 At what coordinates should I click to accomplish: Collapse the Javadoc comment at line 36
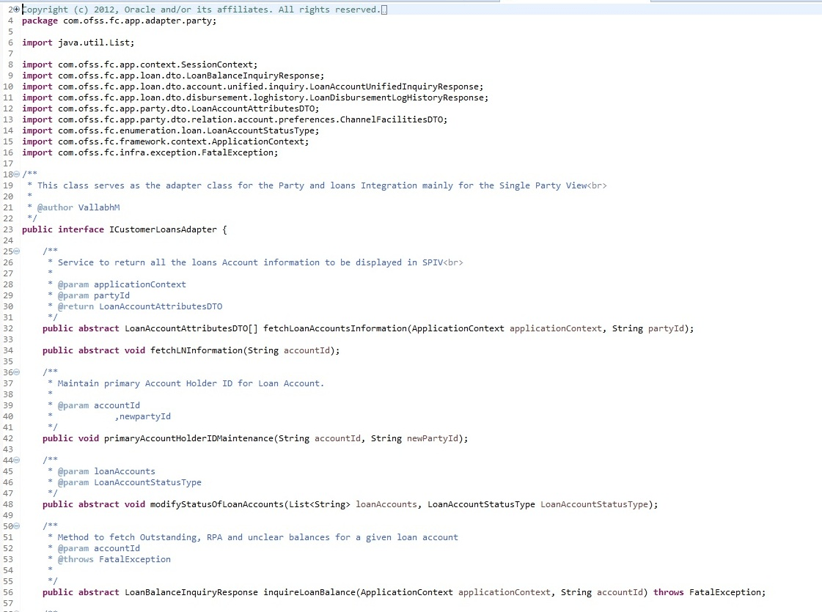tap(15, 372)
